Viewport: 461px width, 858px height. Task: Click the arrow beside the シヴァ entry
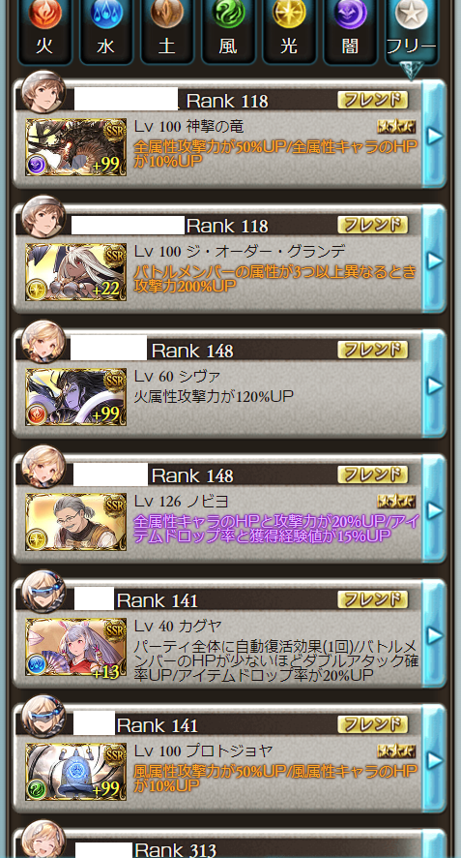[435, 385]
